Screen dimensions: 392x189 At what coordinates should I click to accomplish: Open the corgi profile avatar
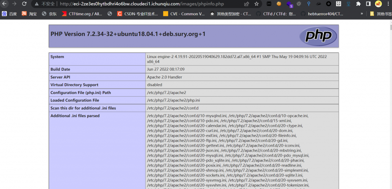coord(378,4)
